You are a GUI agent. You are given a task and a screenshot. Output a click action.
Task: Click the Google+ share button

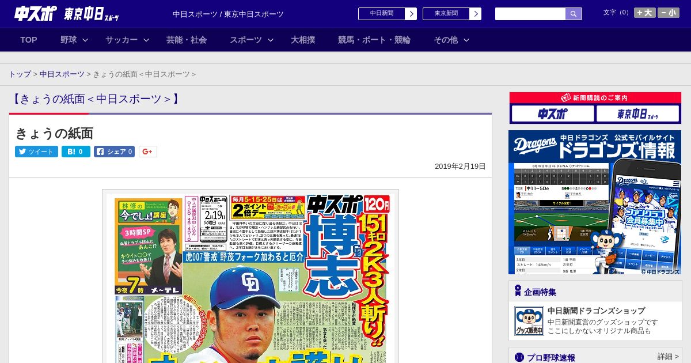click(148, 152)
